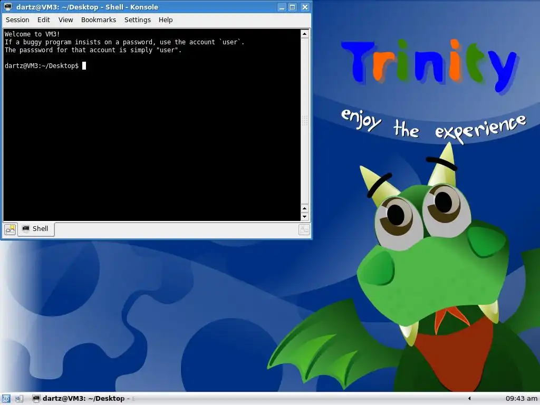Screen dimensions: 540x405
Task: Open the Edit menu in Konsole
Action: (43, 20)
